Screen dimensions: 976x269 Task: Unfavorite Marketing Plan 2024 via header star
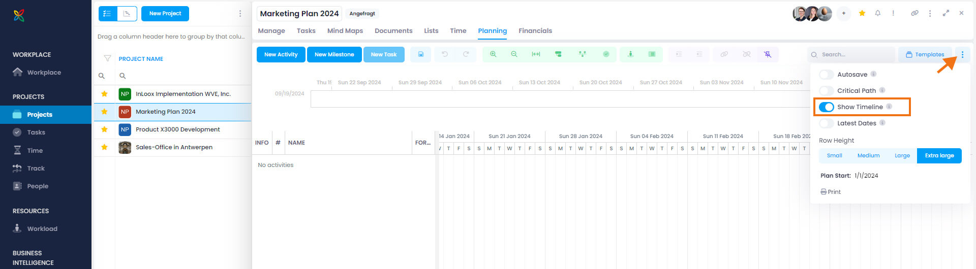click(862, 13)
